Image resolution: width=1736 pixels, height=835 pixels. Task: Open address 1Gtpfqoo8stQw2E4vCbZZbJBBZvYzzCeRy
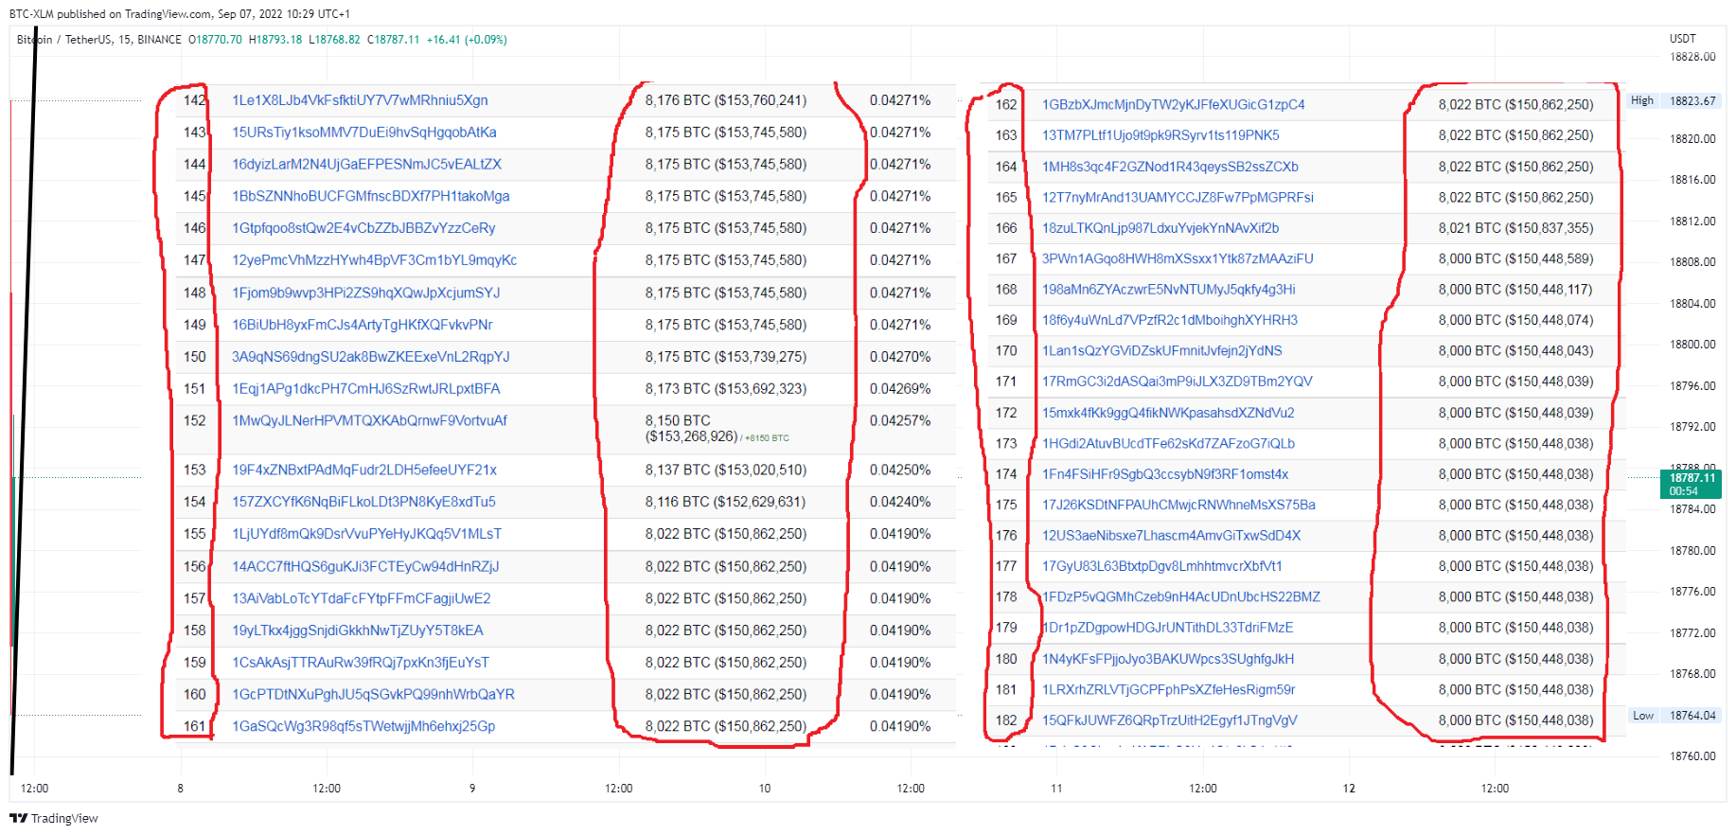[363, 228]
